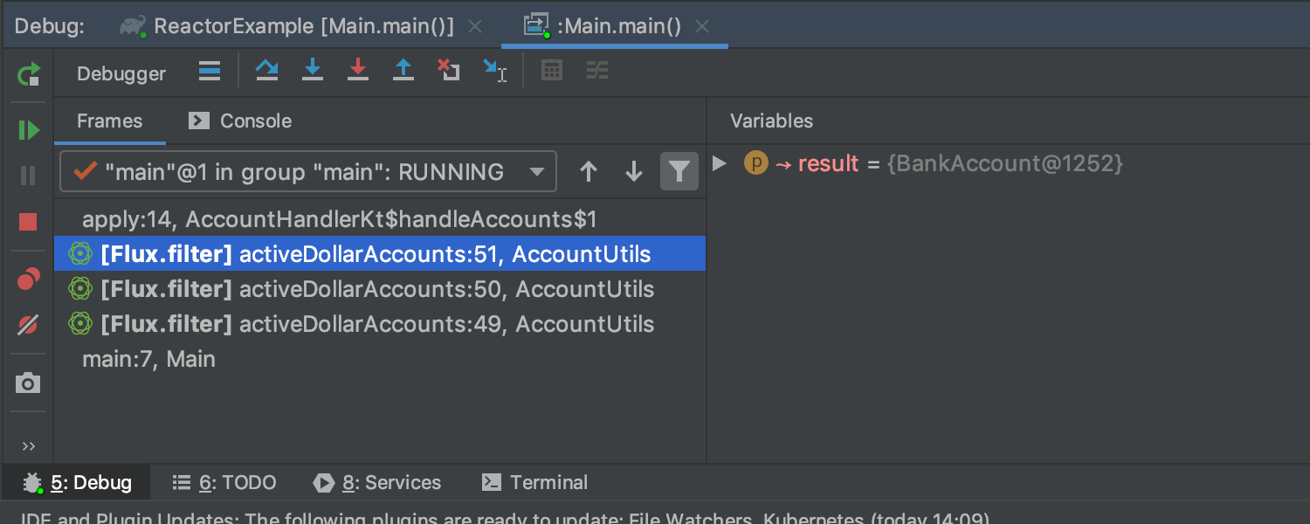Viewport: 1310px width, 524px height.
Task: Toggle Mute Breakpoints
Action: 28,326
